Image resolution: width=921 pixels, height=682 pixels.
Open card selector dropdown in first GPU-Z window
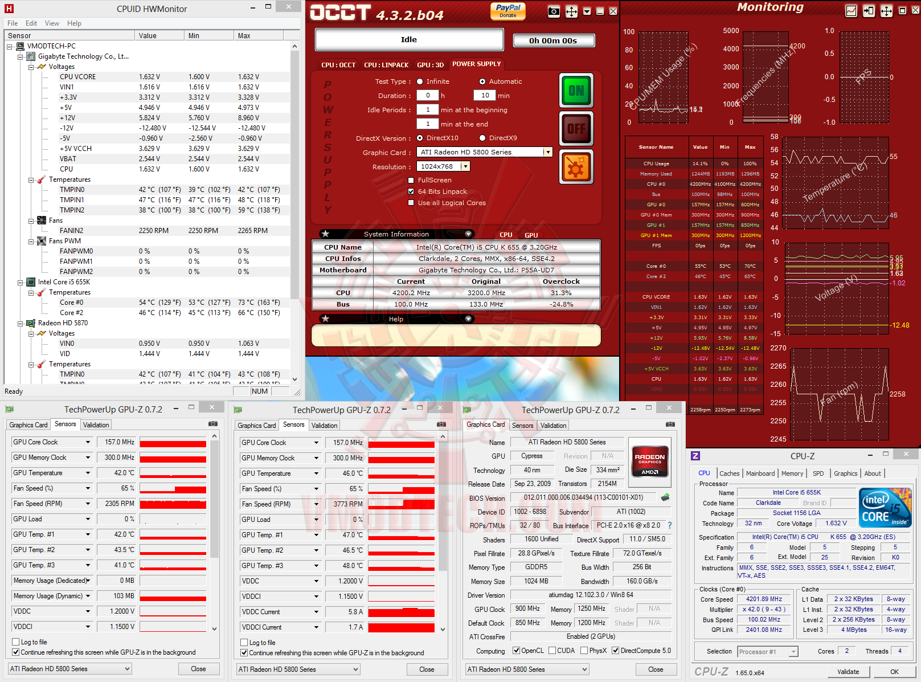click(70, 669)
